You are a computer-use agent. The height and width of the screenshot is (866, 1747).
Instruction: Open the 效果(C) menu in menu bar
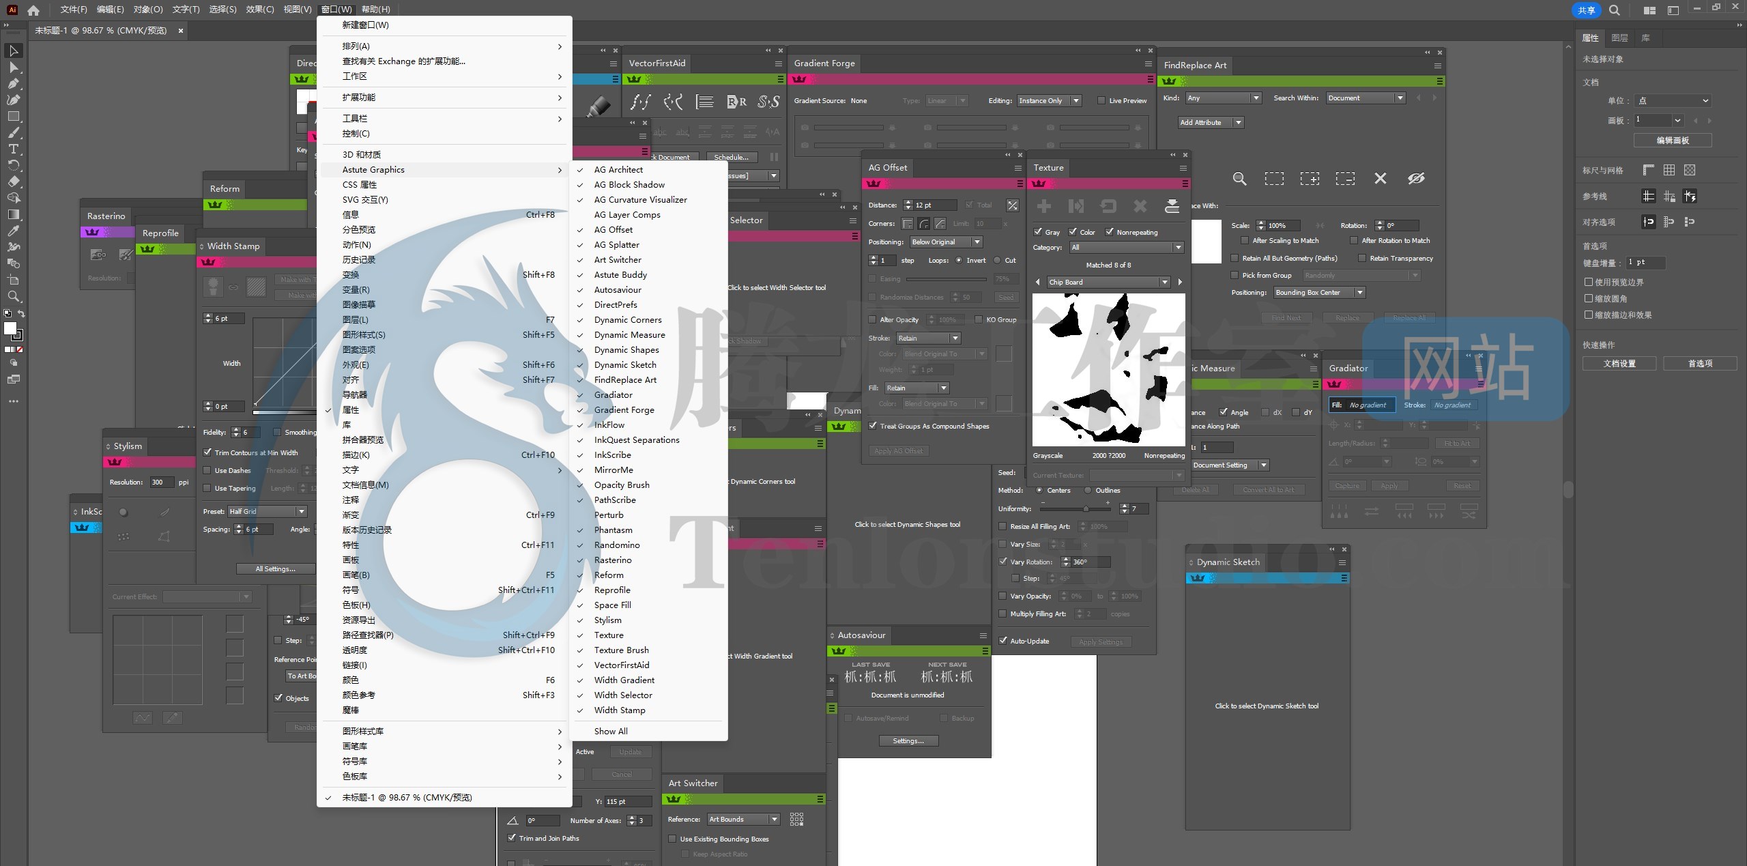[x=260, y=10]
